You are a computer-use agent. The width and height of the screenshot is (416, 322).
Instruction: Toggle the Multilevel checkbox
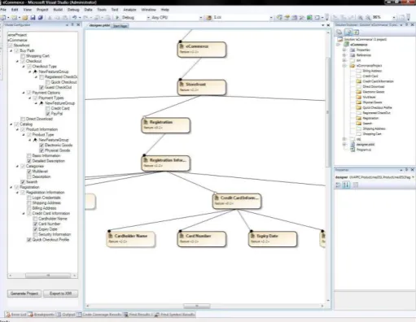(x=29, y=172)
